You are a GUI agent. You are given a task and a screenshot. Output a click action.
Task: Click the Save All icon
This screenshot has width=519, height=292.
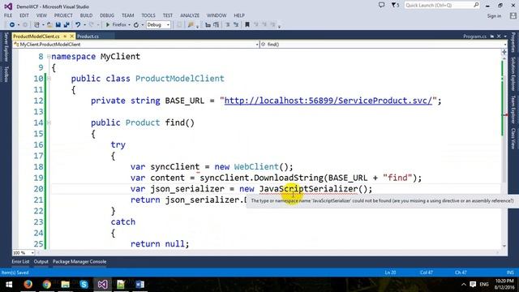66,25
